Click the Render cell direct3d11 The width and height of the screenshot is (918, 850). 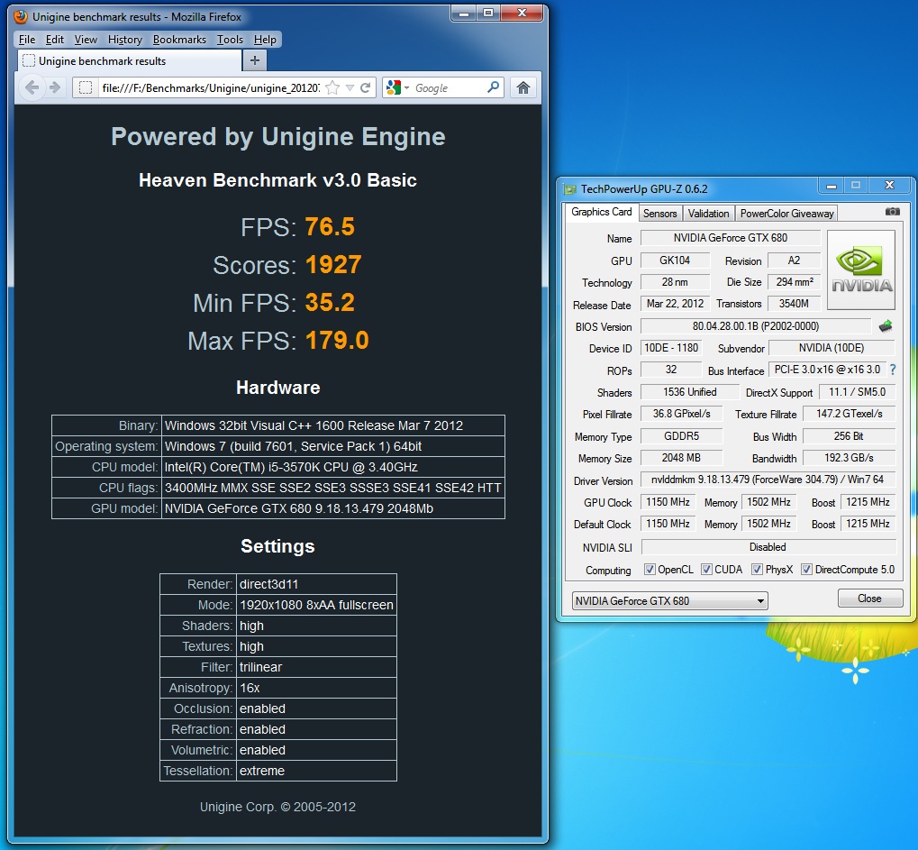(317, 584)
